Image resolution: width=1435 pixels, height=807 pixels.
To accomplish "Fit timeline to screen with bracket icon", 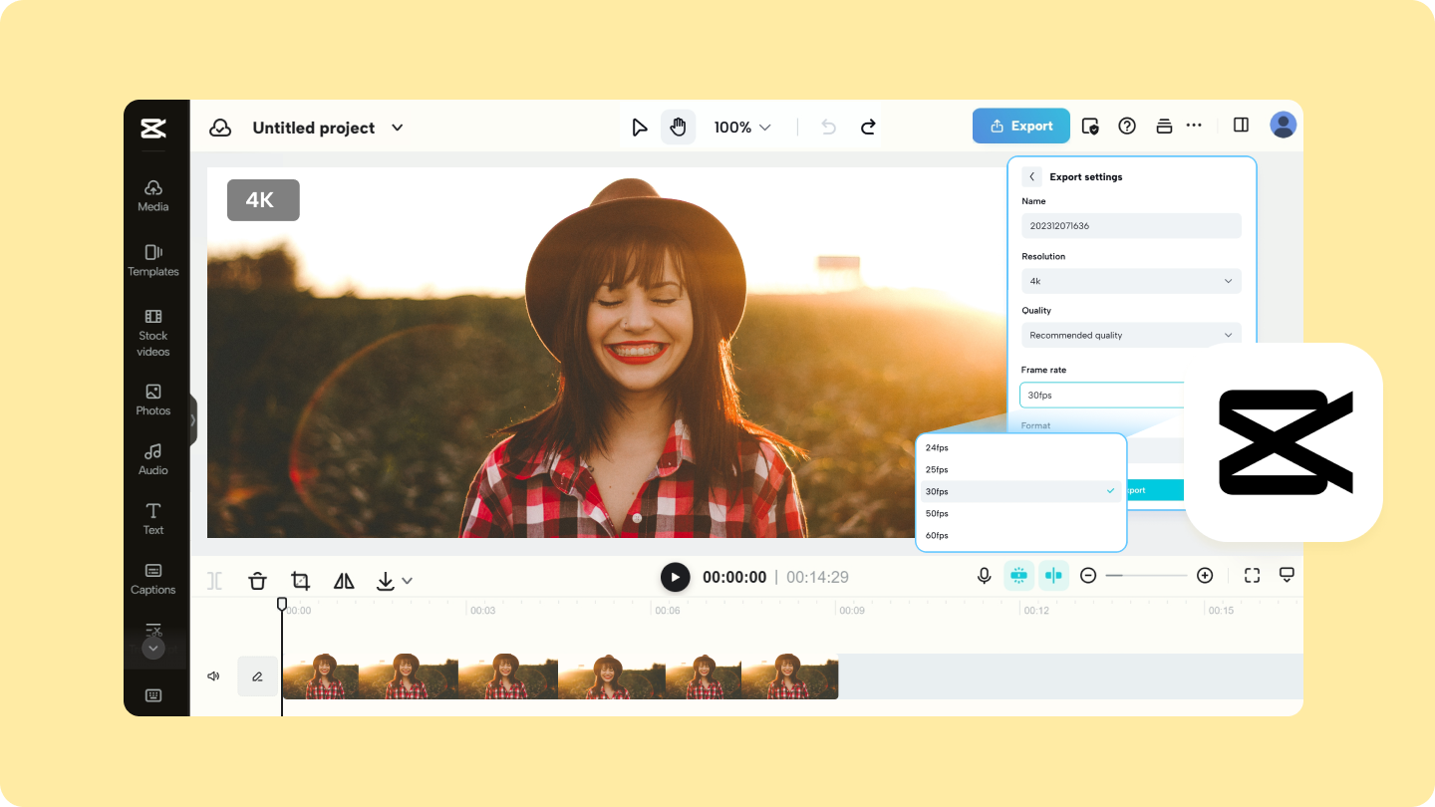I will (x=1253, y=575).
